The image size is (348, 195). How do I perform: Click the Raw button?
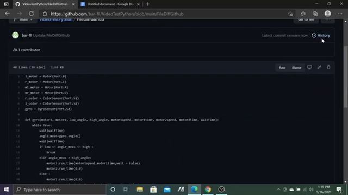282,67
